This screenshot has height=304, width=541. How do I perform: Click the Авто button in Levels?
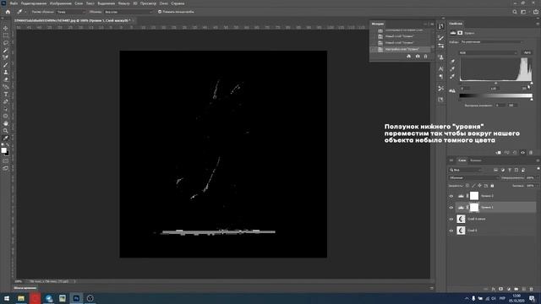pos(527,52)
